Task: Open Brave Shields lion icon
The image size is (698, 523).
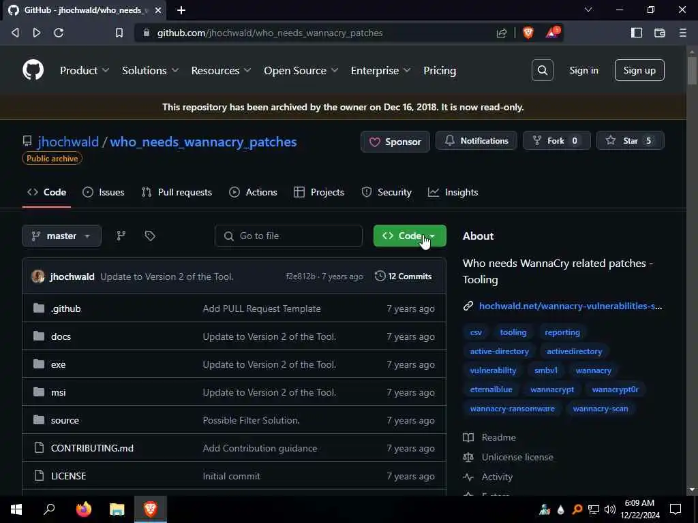Action: point(528,33)
